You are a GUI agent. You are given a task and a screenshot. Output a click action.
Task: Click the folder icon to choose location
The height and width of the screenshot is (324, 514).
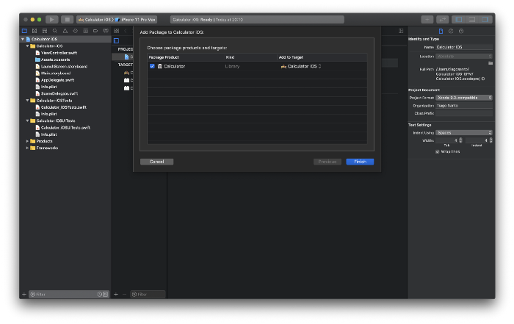(491, 62)
